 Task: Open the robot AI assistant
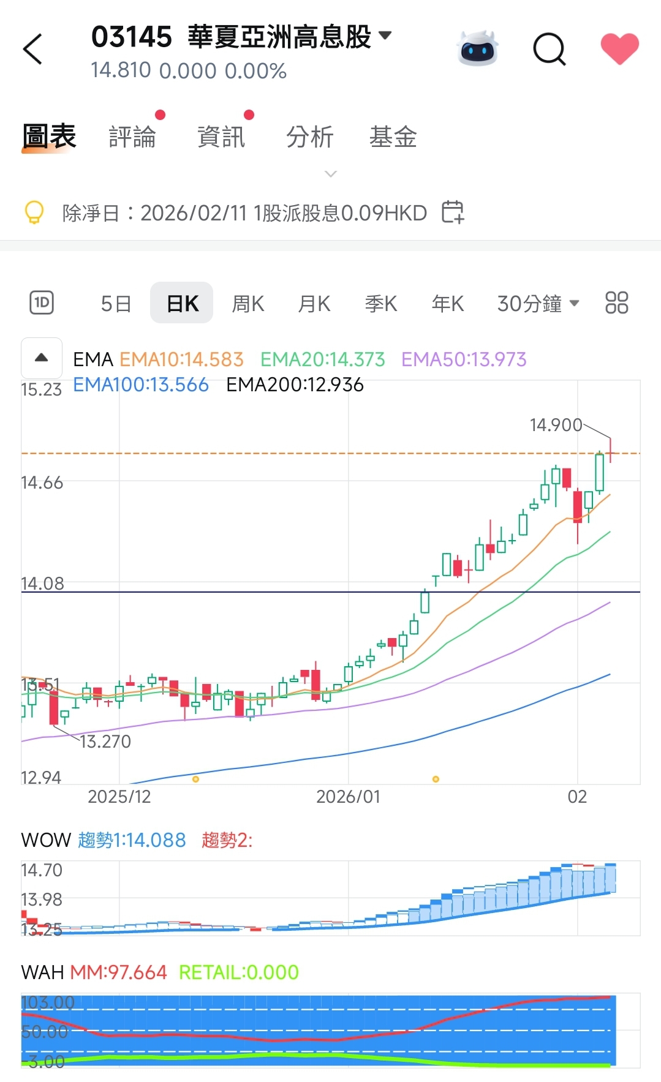pos(478,48)
